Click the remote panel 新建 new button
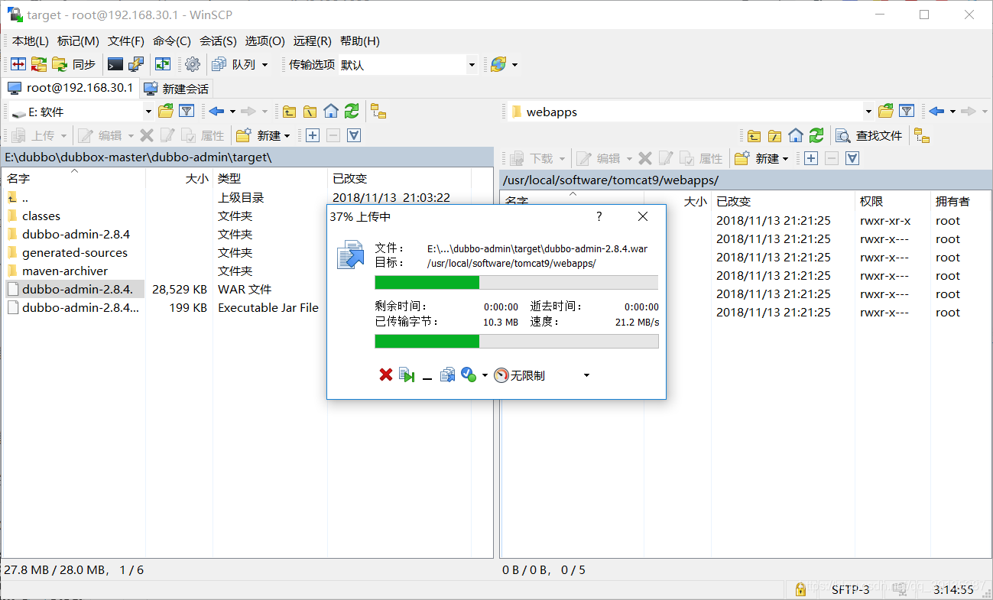993x600 pixels. coord(761,158)
